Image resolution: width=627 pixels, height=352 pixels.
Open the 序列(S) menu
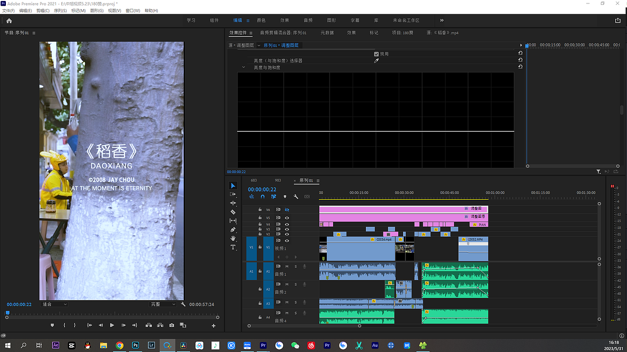click(60, 11)
